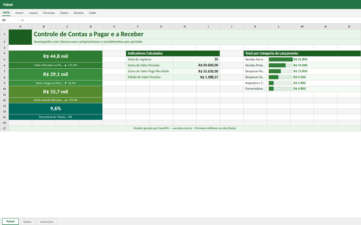
Task: Click the 'Vendas Servi...' category cell
Action: [255, 59]
